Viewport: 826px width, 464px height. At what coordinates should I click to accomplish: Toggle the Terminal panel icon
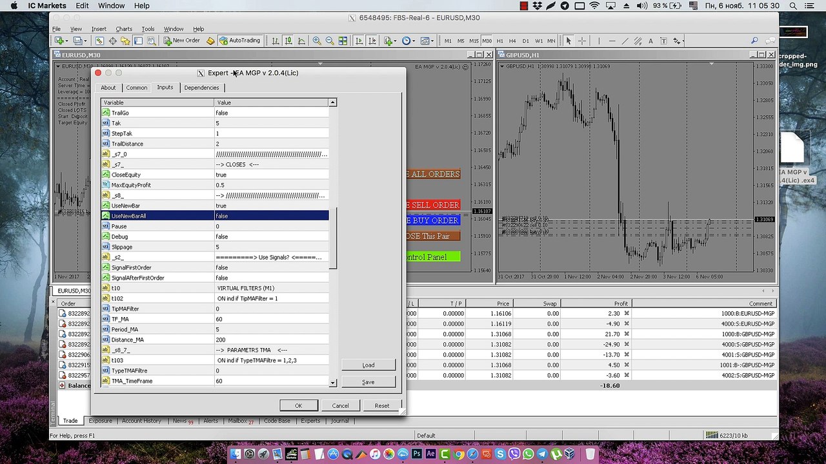click(138, 41)
